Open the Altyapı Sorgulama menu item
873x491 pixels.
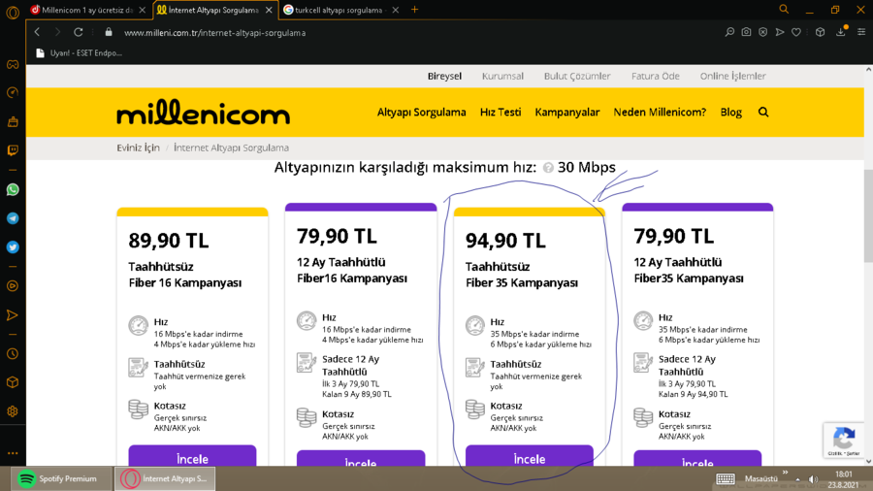[x=422, y=113]
